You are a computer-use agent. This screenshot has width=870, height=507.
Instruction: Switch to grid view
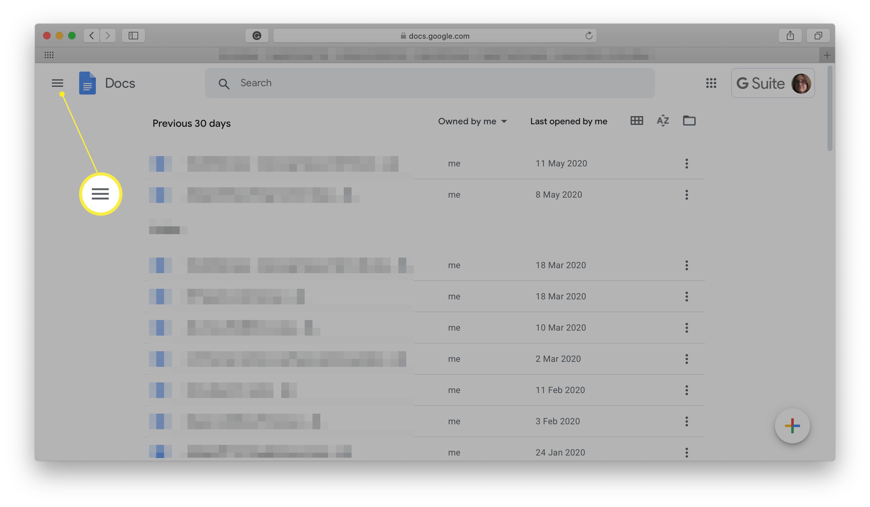pos(637,121)
